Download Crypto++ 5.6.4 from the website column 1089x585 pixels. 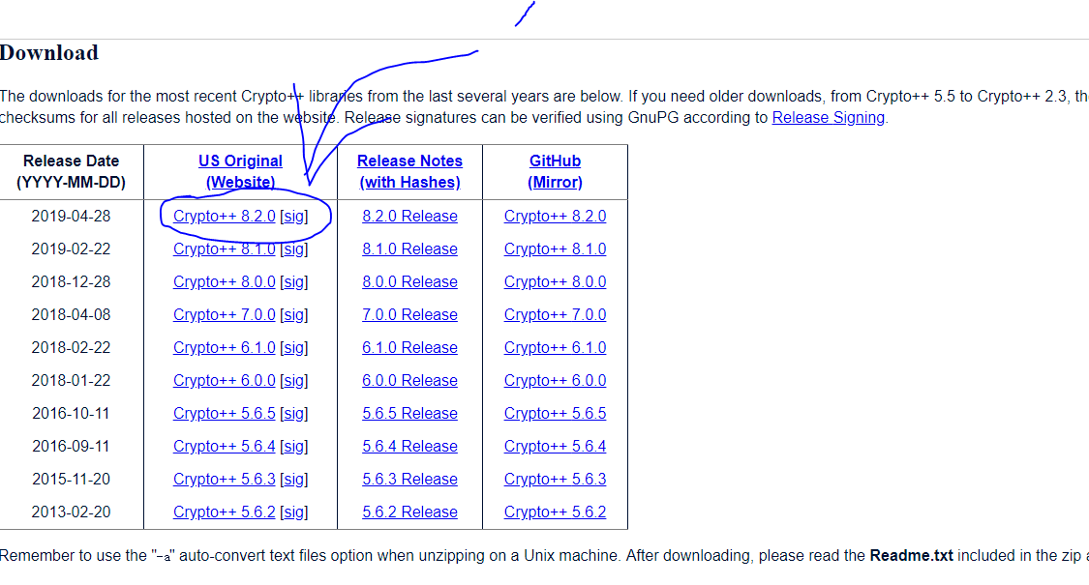(x=225, y=446)
